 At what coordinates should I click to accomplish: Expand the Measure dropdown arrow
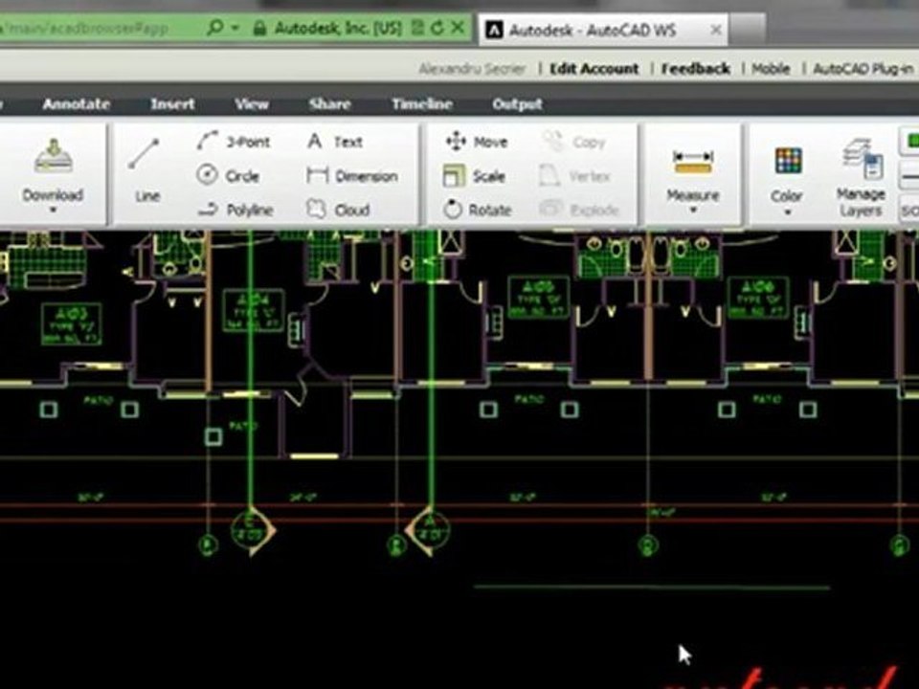click(x=693, y=210)
